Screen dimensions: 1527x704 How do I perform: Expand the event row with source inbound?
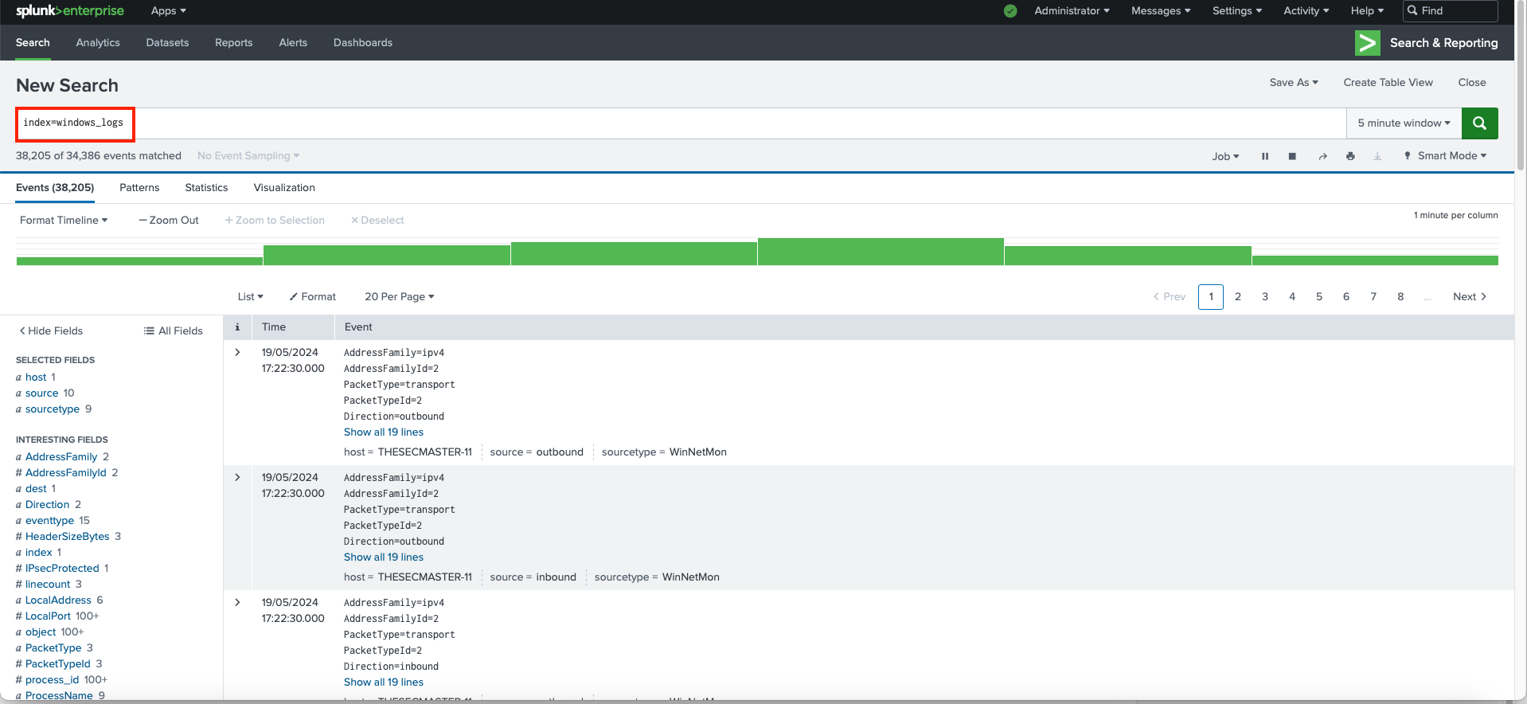[x=237, y=477]
